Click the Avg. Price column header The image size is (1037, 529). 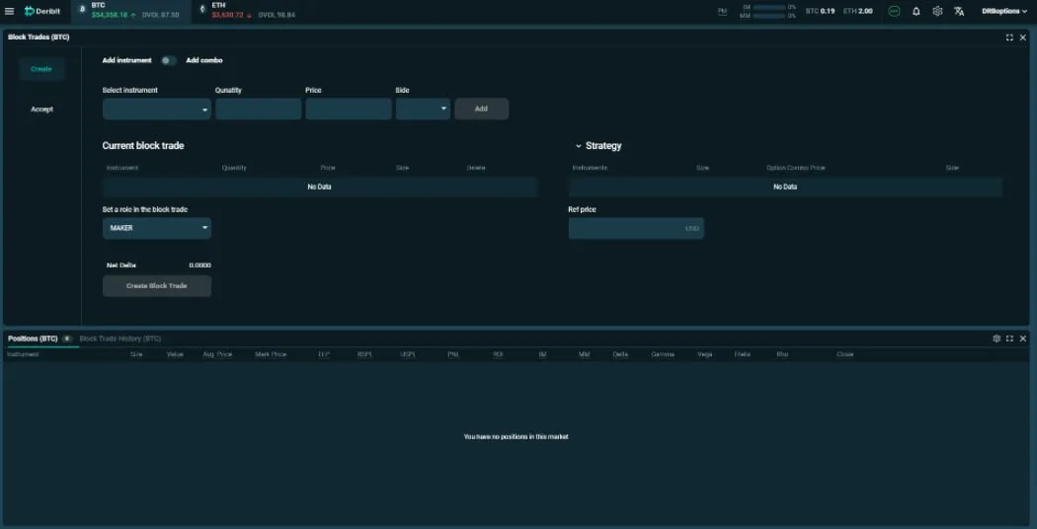pos(217,355)
